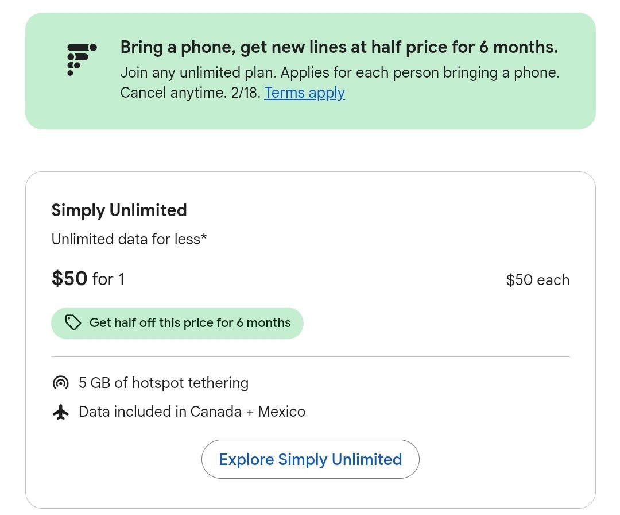Image resolution: width=620 pixels, height=515 pixels.
Task: Click the word "Mexico" in the travel feature
Action: point(281,412)
